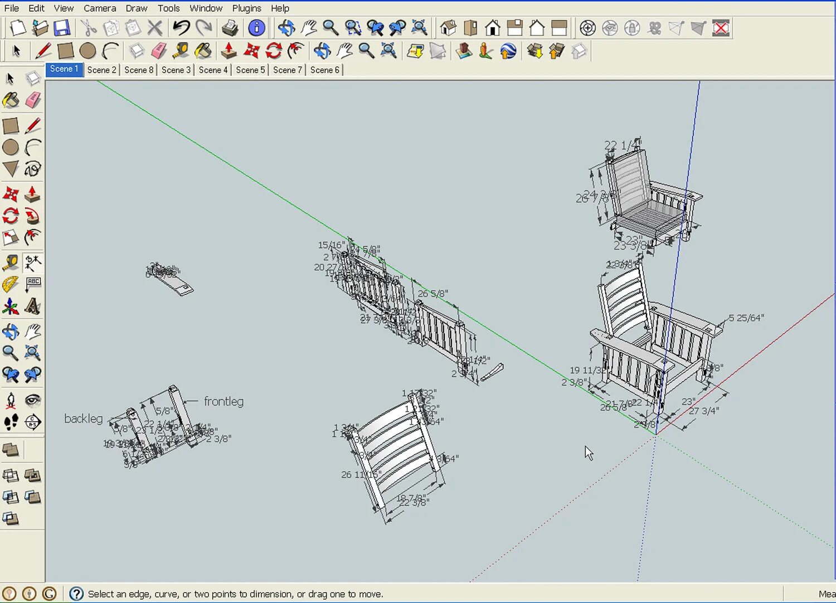The image size is (836, 603).
Task: Click the Print icon
Action: pos(230,27)
